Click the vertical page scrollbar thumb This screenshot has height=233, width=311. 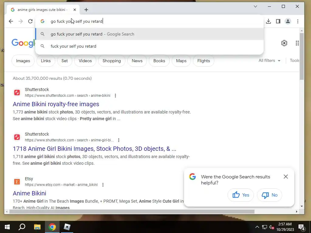coord(302,56)
